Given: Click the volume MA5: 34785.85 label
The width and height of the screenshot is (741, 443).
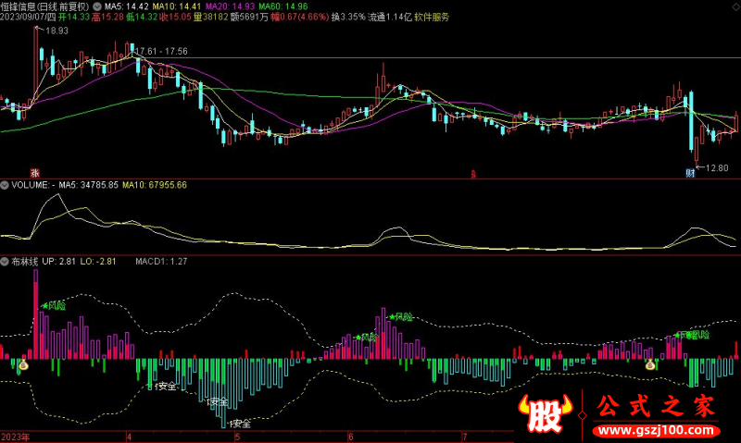Looking at the screenshot, I should pos(88,185).
